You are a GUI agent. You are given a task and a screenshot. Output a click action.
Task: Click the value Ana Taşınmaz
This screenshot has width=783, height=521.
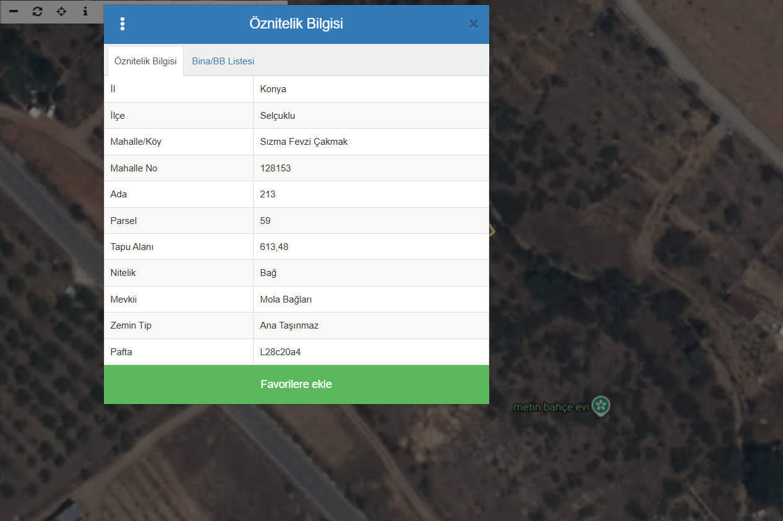click(x=289, y=325)
